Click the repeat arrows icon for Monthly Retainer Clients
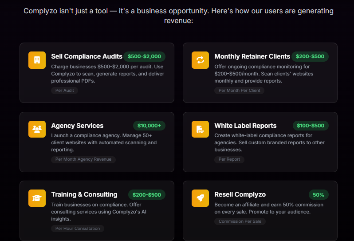Image resolution: width=354 pixels, height=241 pixels. pos(200,60)
